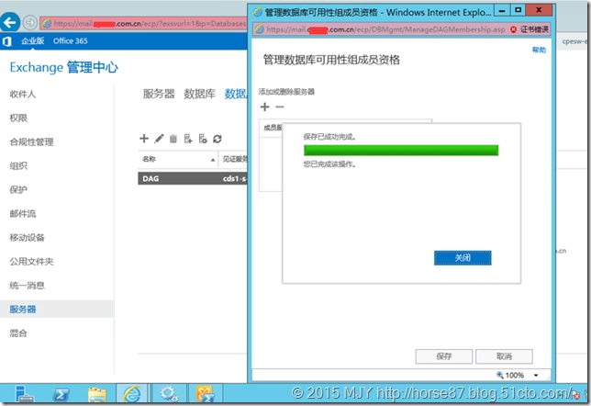Click the delete trash icon in toolbar
The width and height of the screenshot is (591, 406).
[173, 139]
